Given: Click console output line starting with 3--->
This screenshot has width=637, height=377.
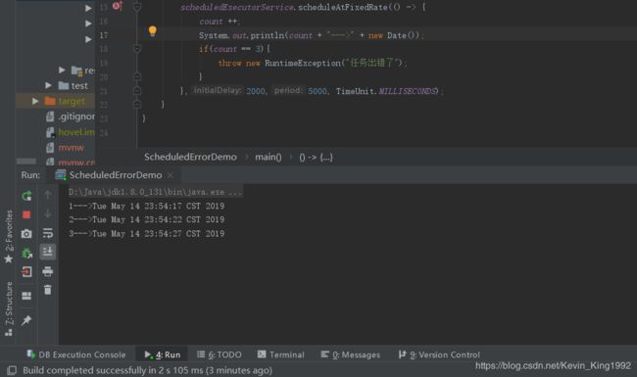Looking at the screenshot, I should [x=146, y=234].
